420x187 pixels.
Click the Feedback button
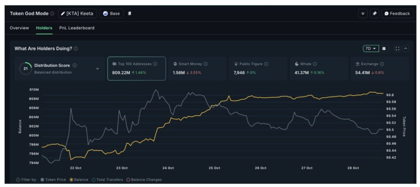tap(397, 13)
